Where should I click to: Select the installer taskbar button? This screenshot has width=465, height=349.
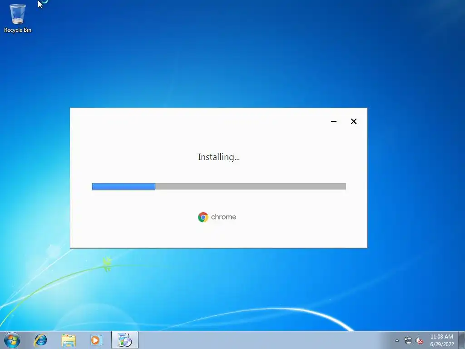pyautogui.click(x=125, y=340)
